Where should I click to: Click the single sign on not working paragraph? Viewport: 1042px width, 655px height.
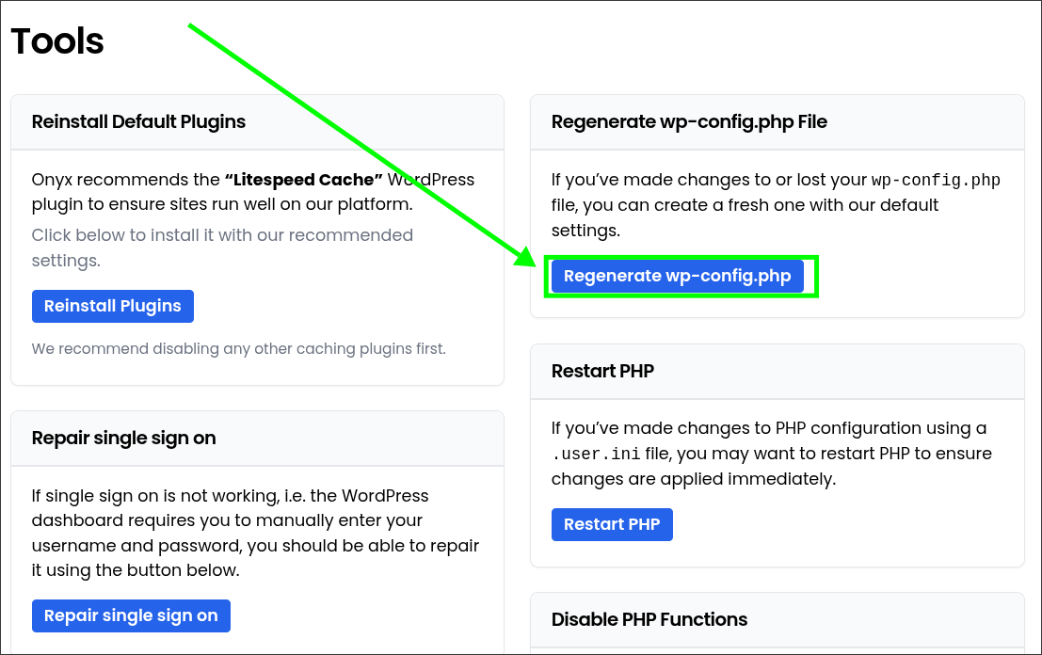255,534
